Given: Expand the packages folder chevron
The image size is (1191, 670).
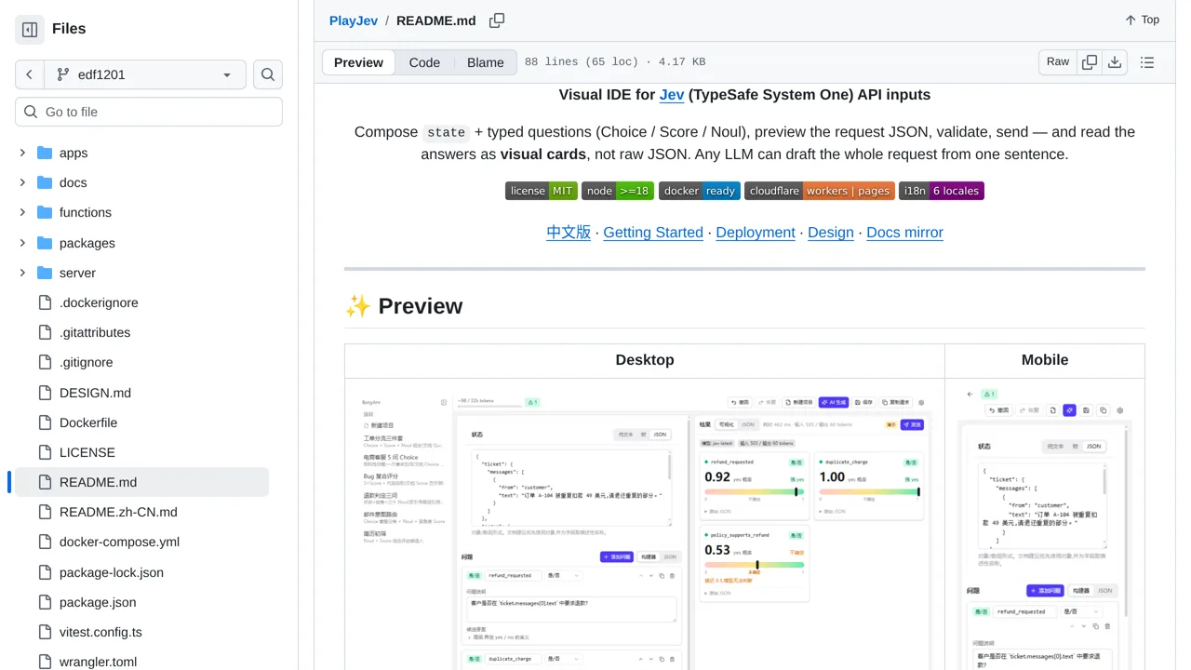Looking at the screenshot, I should pyautogui.click(x=22, y=243).
